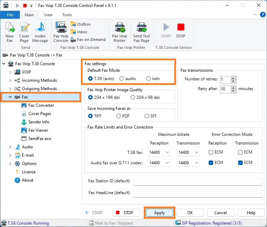Open Fax-on-Demand
The width and height of the screenshot is (267, 227).
tap(88, 40)
